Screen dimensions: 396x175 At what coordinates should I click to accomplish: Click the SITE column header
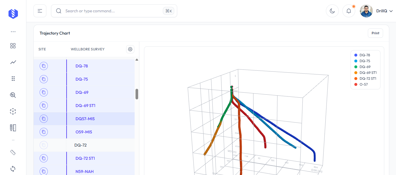(42, 49)
